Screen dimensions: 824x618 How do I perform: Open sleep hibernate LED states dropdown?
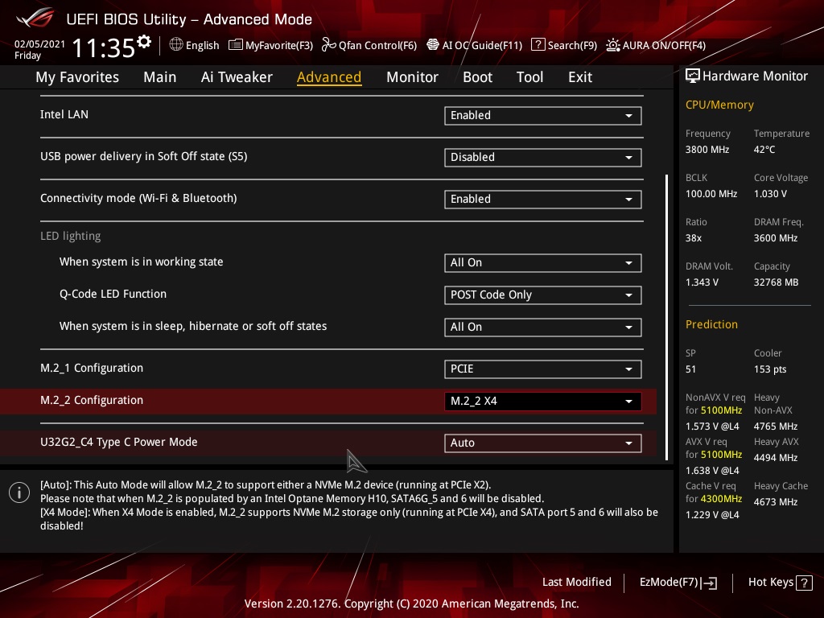(x=543, y=327)
